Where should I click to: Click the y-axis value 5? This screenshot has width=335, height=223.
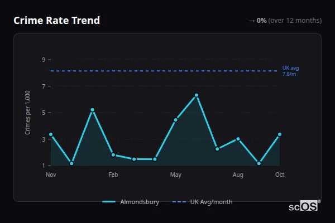44,113
